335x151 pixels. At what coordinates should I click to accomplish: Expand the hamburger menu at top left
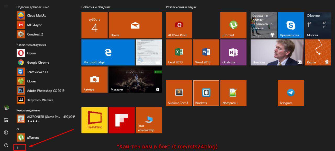(6, 7)
